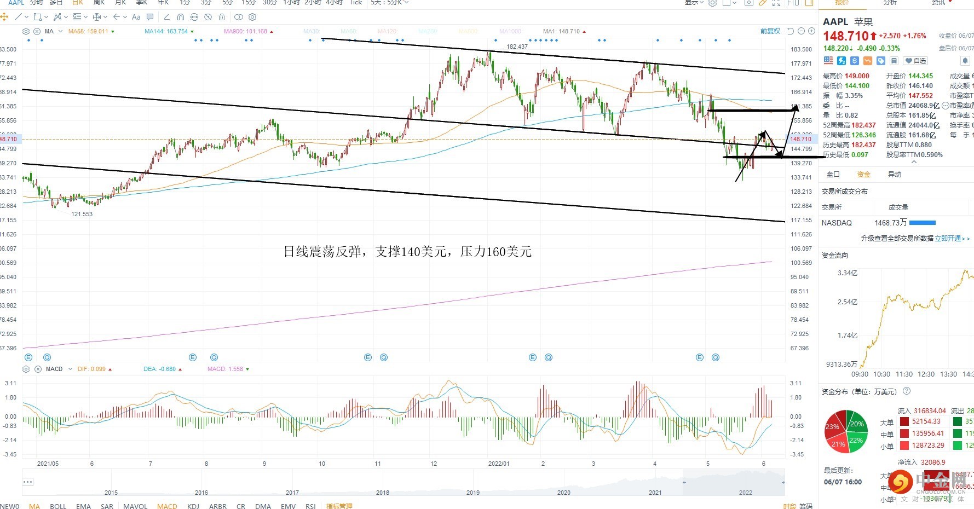Open chart layout dropdown arrow
The image size is (974, 509).
(x=735, y=3)
